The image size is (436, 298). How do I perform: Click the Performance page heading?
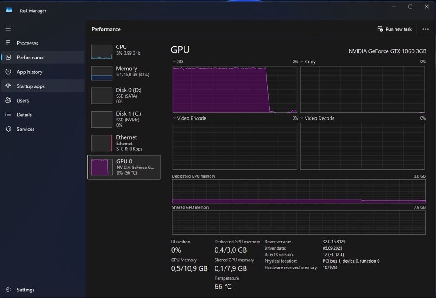coord(106,29)
